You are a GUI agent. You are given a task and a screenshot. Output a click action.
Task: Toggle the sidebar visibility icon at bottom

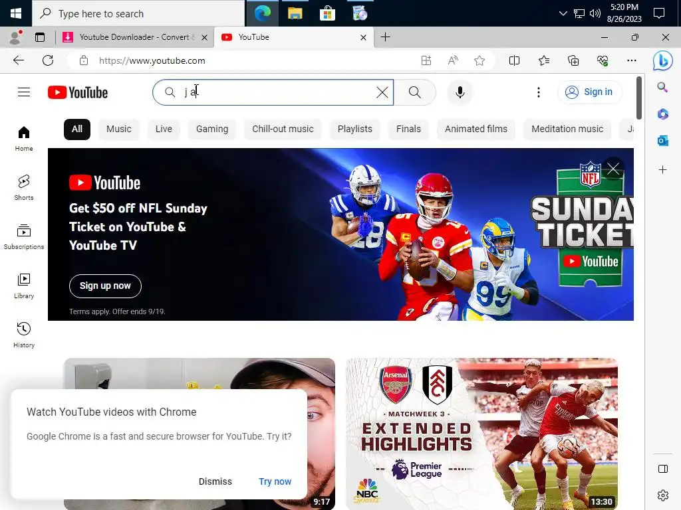[x=663, y=469]
